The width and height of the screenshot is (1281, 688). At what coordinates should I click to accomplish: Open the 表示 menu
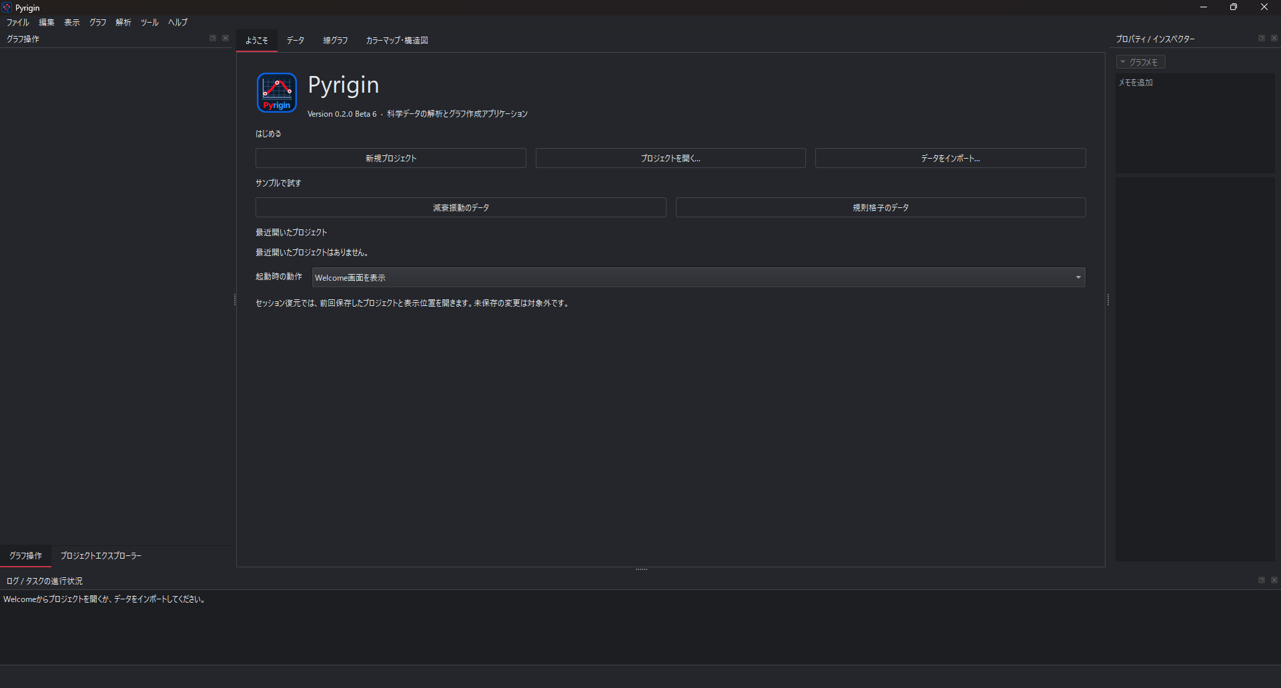point(72,22)
